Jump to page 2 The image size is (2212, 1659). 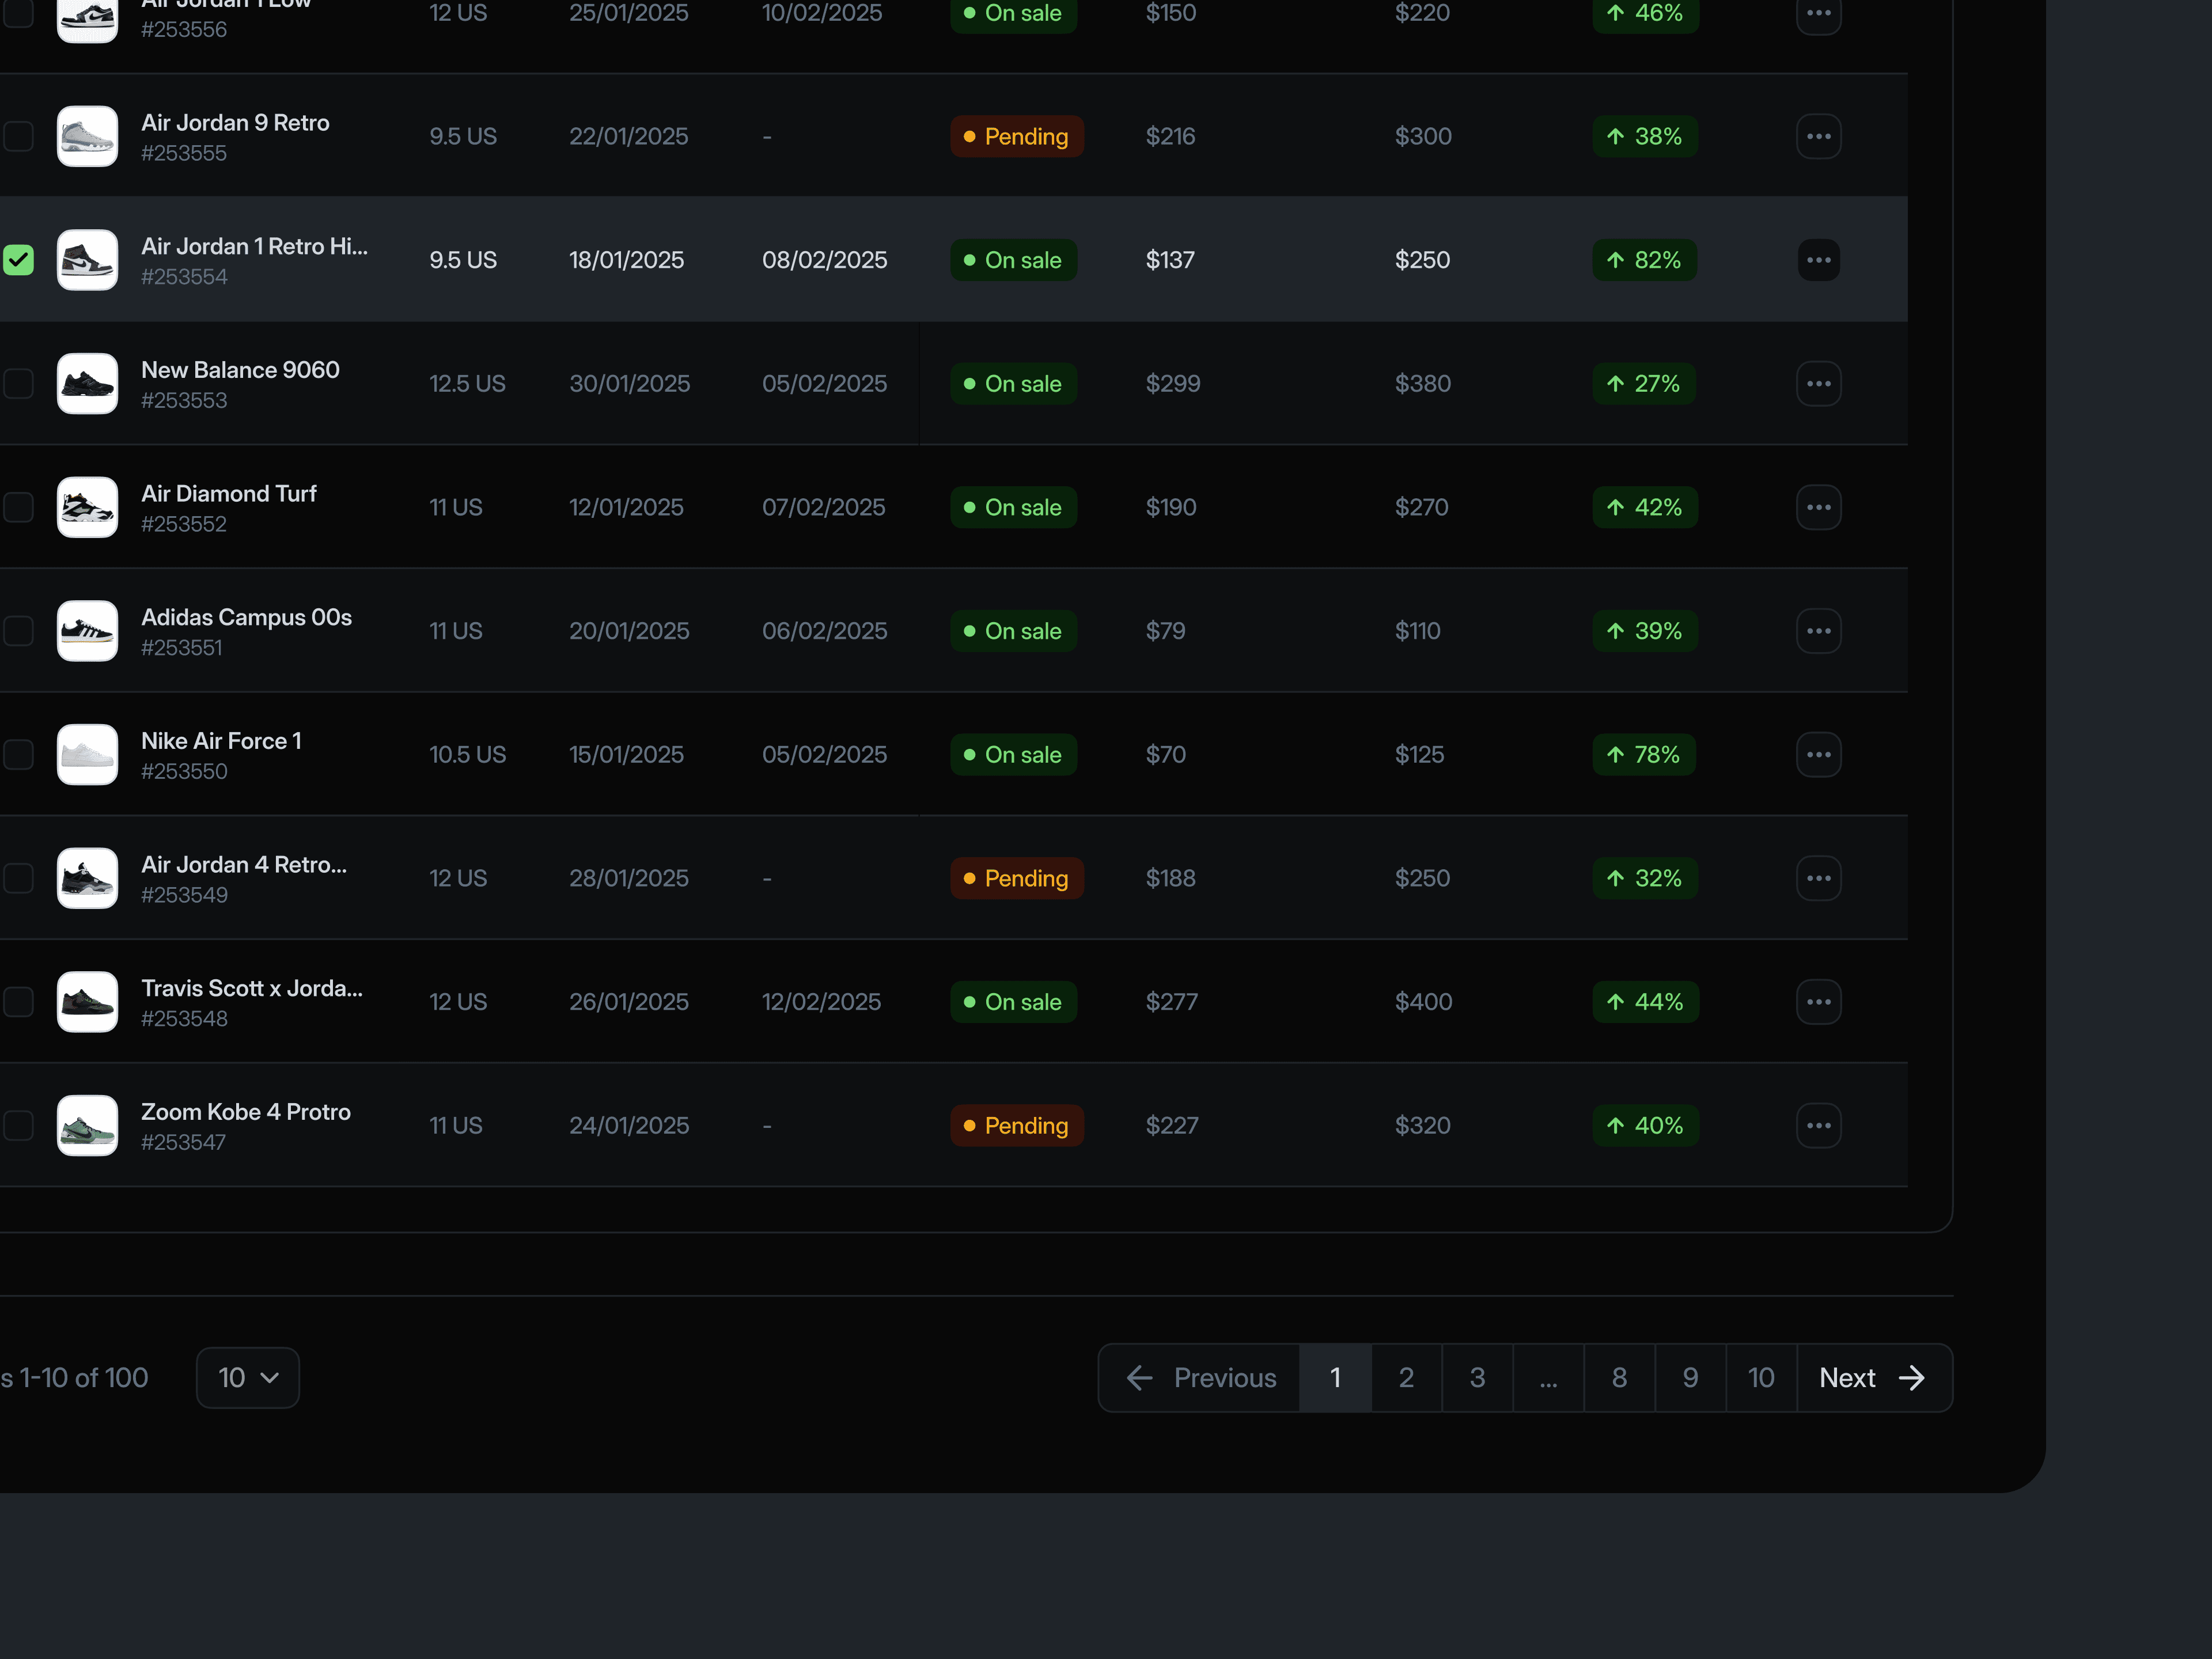(1406, 1378)
